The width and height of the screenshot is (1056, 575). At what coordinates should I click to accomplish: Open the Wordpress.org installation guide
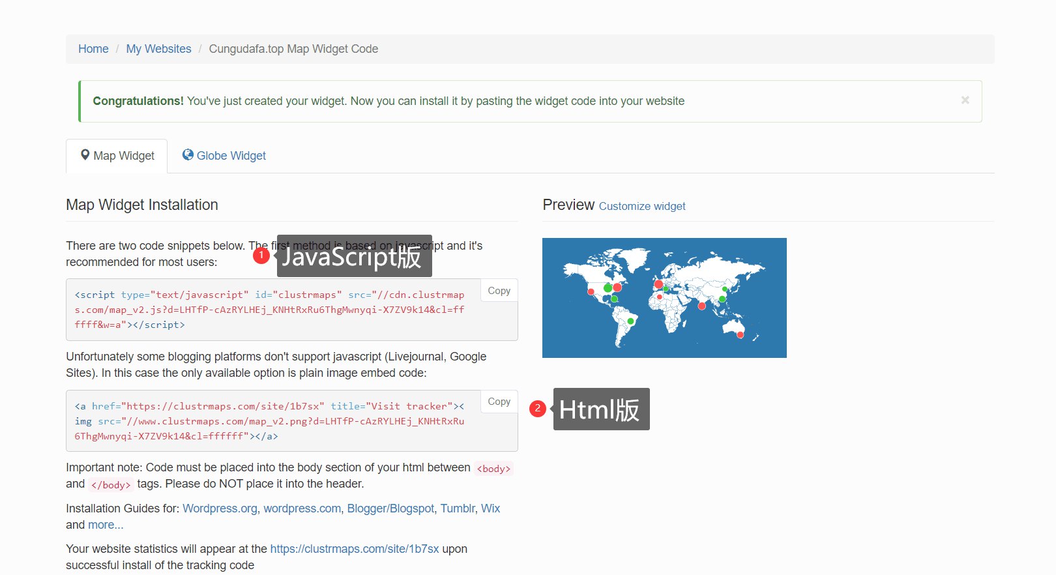pos(220,509)
